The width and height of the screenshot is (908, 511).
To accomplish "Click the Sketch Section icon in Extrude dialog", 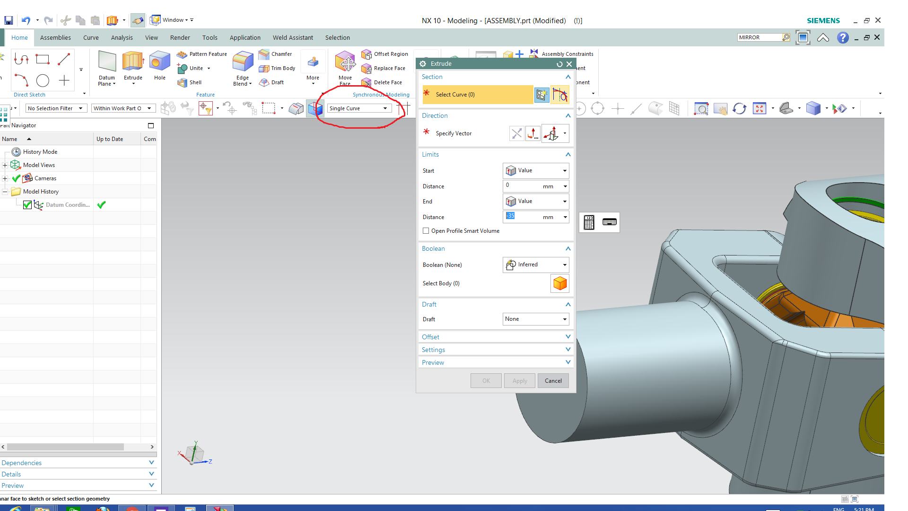I will click(x=541, y=95).
